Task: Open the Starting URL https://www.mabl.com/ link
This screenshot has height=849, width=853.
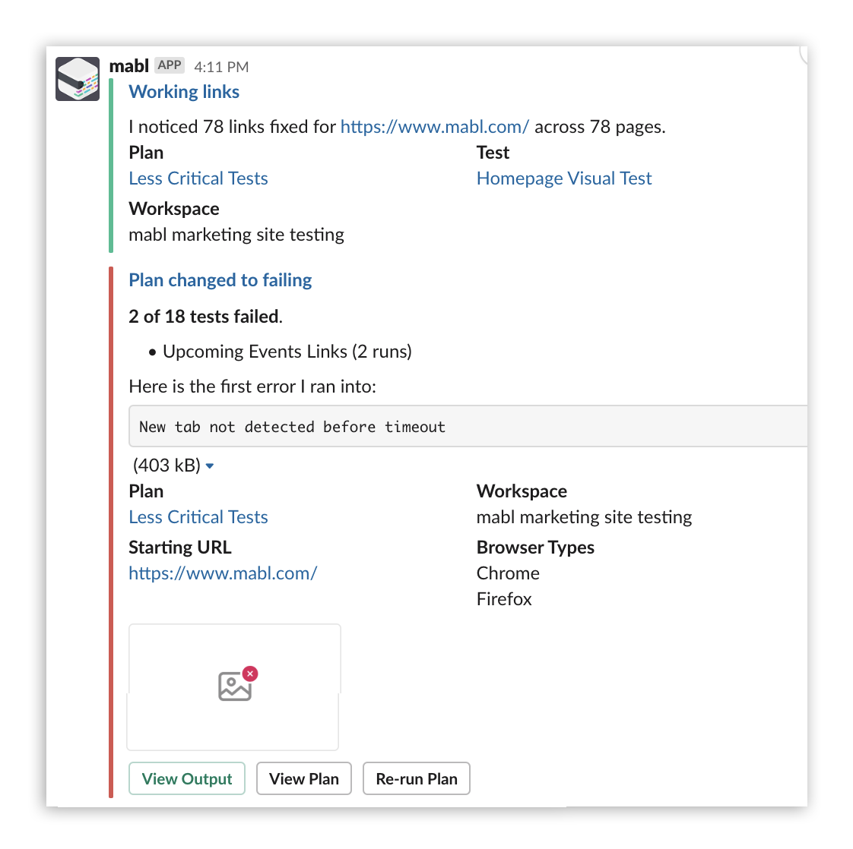Action: (x=223, y=573)
